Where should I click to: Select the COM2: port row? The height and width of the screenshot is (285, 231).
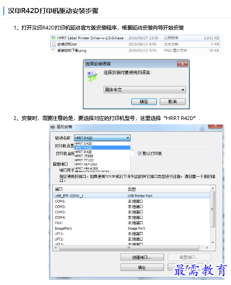[x=132, y=207]
